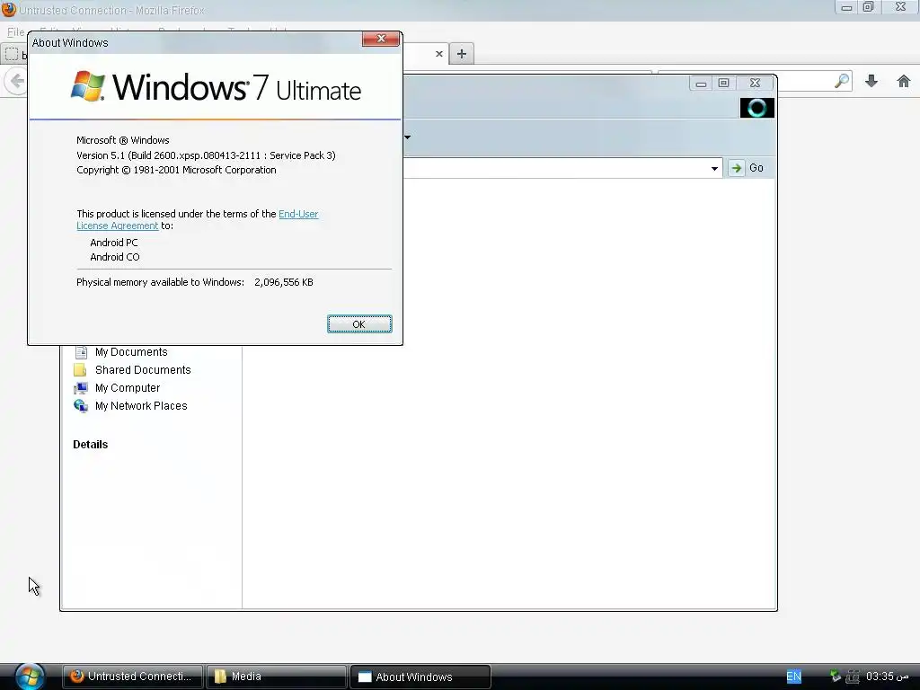This screenshot has height=690, width=920.
Task: Toggle the Details section header
Action: [x=91, y=444]
